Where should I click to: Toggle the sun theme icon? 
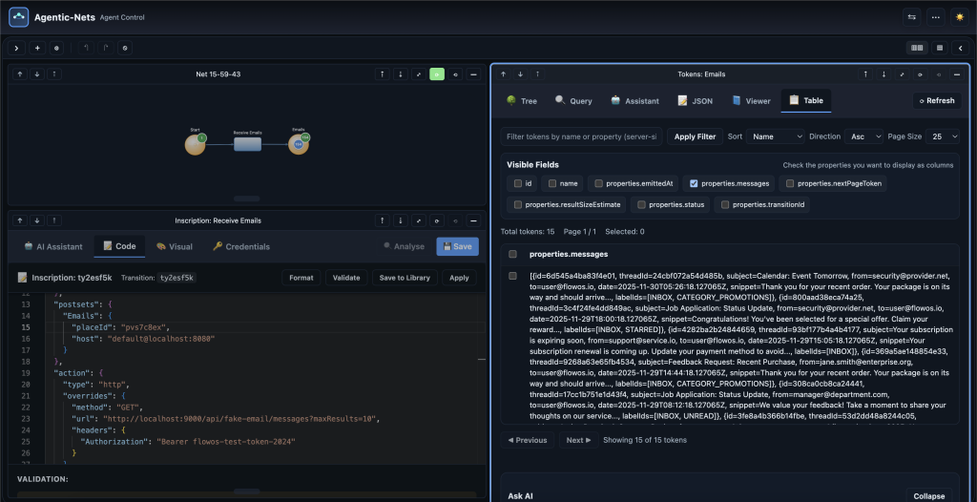pos(959,17)
